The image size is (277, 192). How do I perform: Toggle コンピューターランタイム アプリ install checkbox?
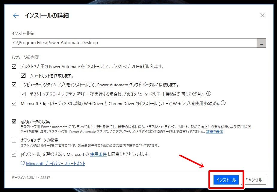(x=14, y=85)
